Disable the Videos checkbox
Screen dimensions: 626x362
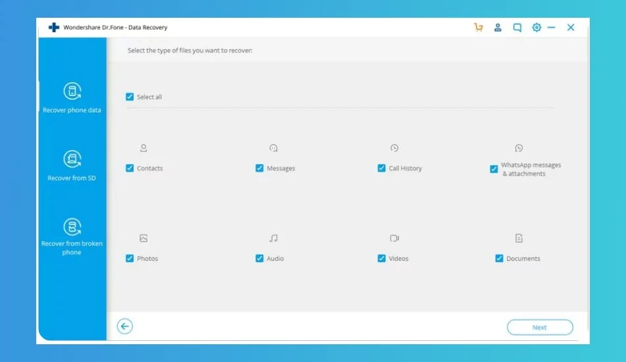382,259
